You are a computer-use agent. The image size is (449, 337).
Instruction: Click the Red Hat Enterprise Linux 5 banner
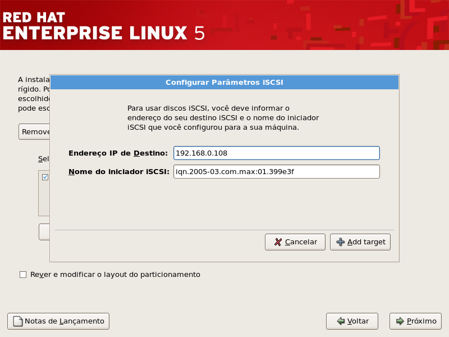pos(104,25)
